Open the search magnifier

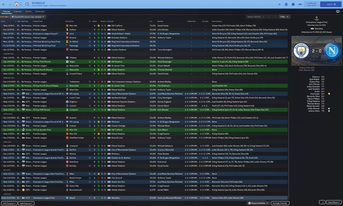click(x=27, y=4)
